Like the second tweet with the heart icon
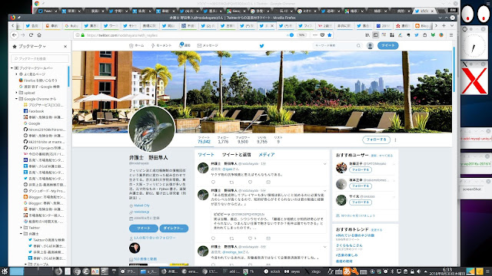Screen dimensions: 492x276 pyautogui.click(x=250, y=238)
